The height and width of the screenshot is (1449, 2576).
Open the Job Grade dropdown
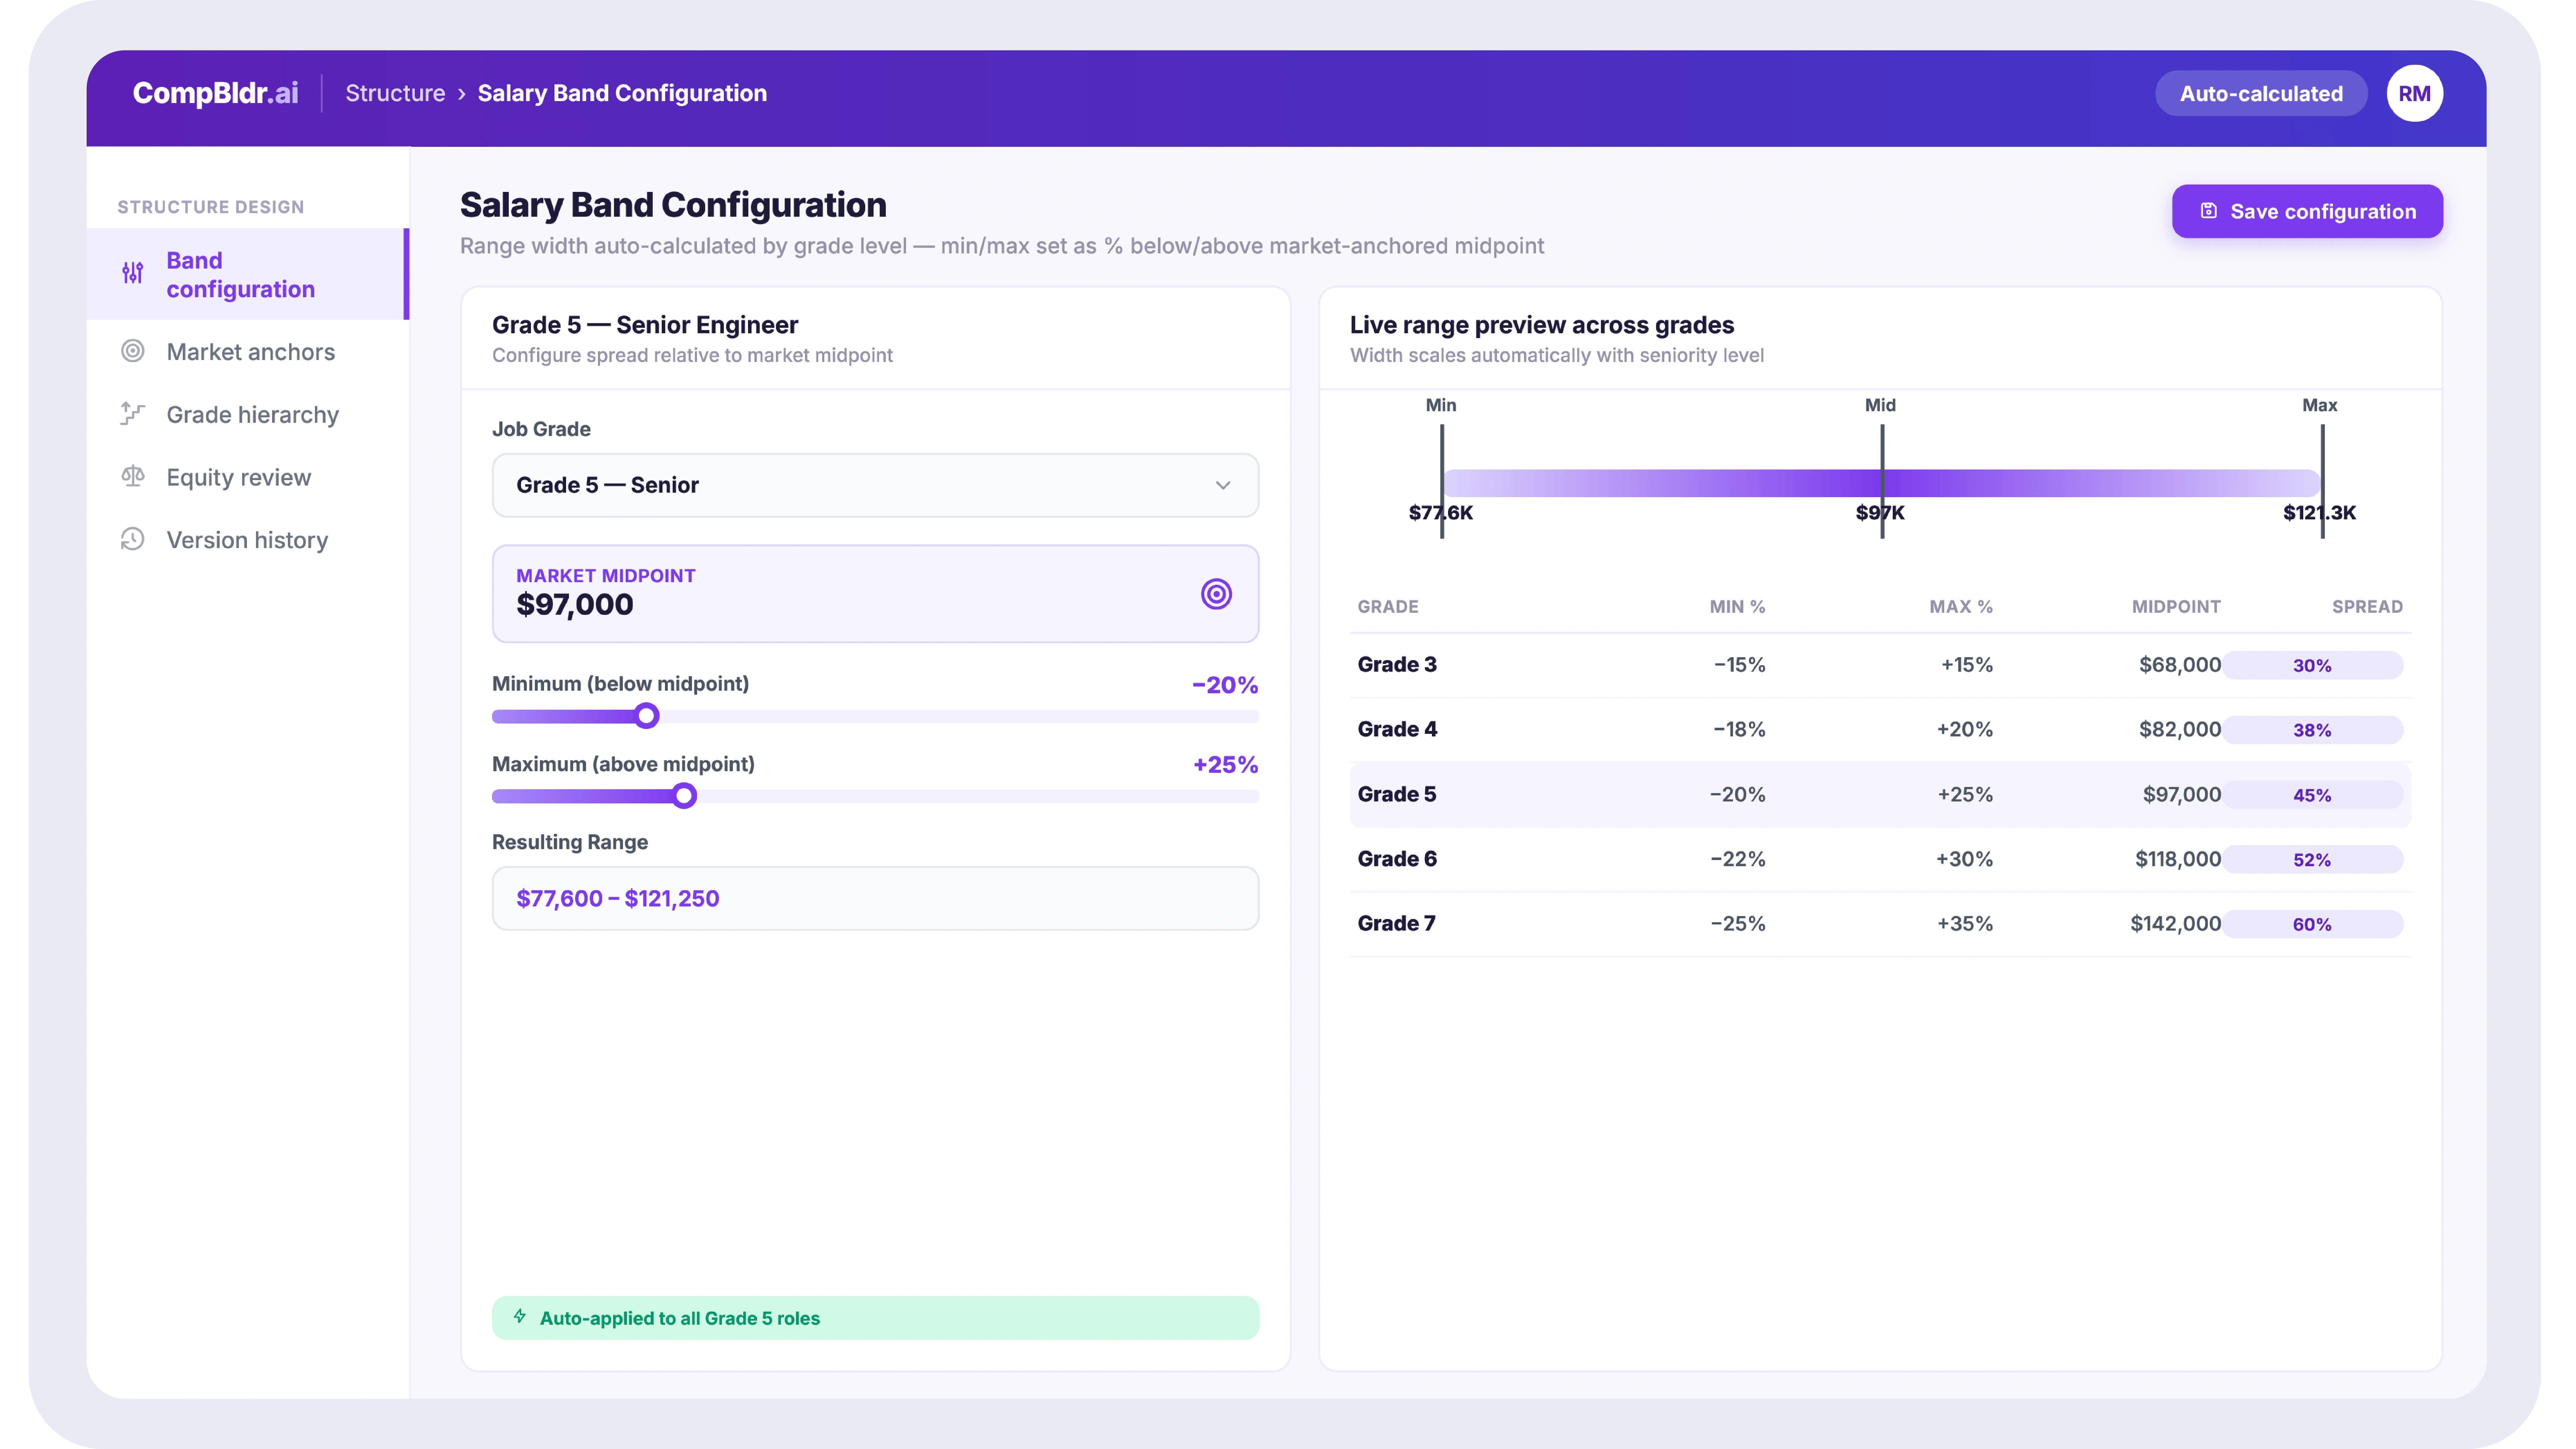pyautogui.click(x=875, y=485)
